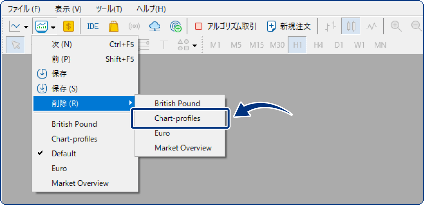This screenshot has height=205, width=424.
Task: Select D1 timeframe
Action: point(339,45)
